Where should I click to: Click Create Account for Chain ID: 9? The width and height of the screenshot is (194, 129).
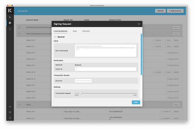tap(173, 98)
